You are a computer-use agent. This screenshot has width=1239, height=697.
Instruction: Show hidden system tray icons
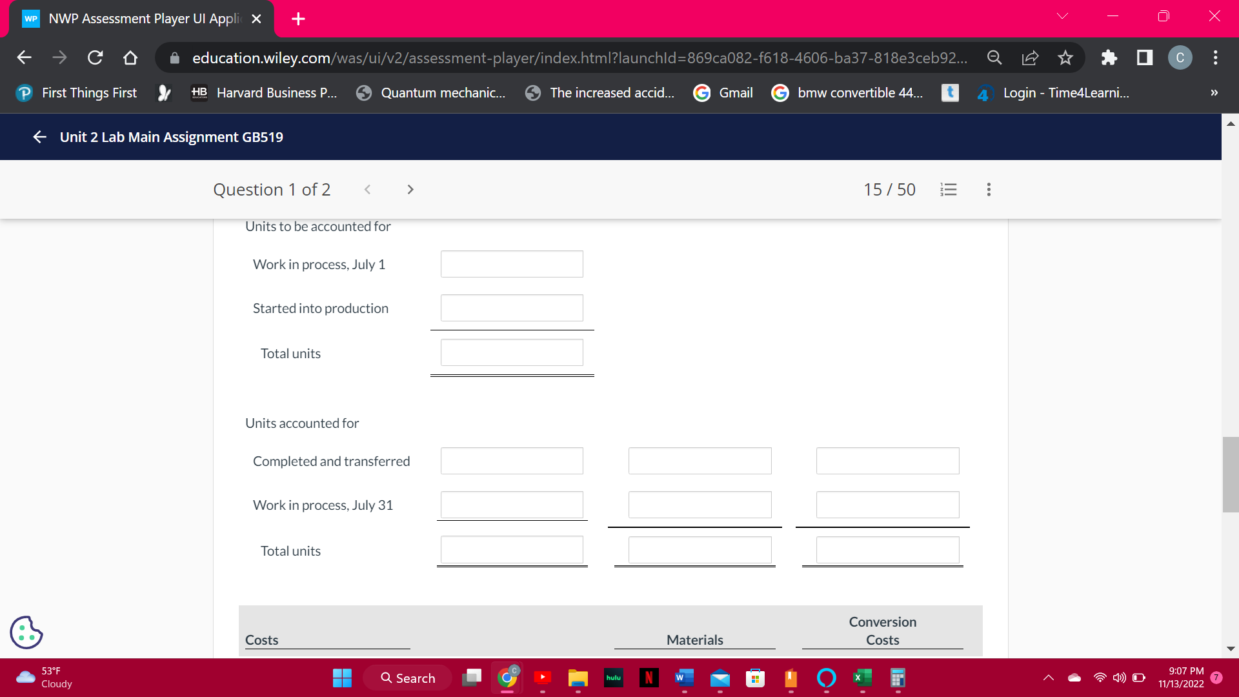point(1049,678)
